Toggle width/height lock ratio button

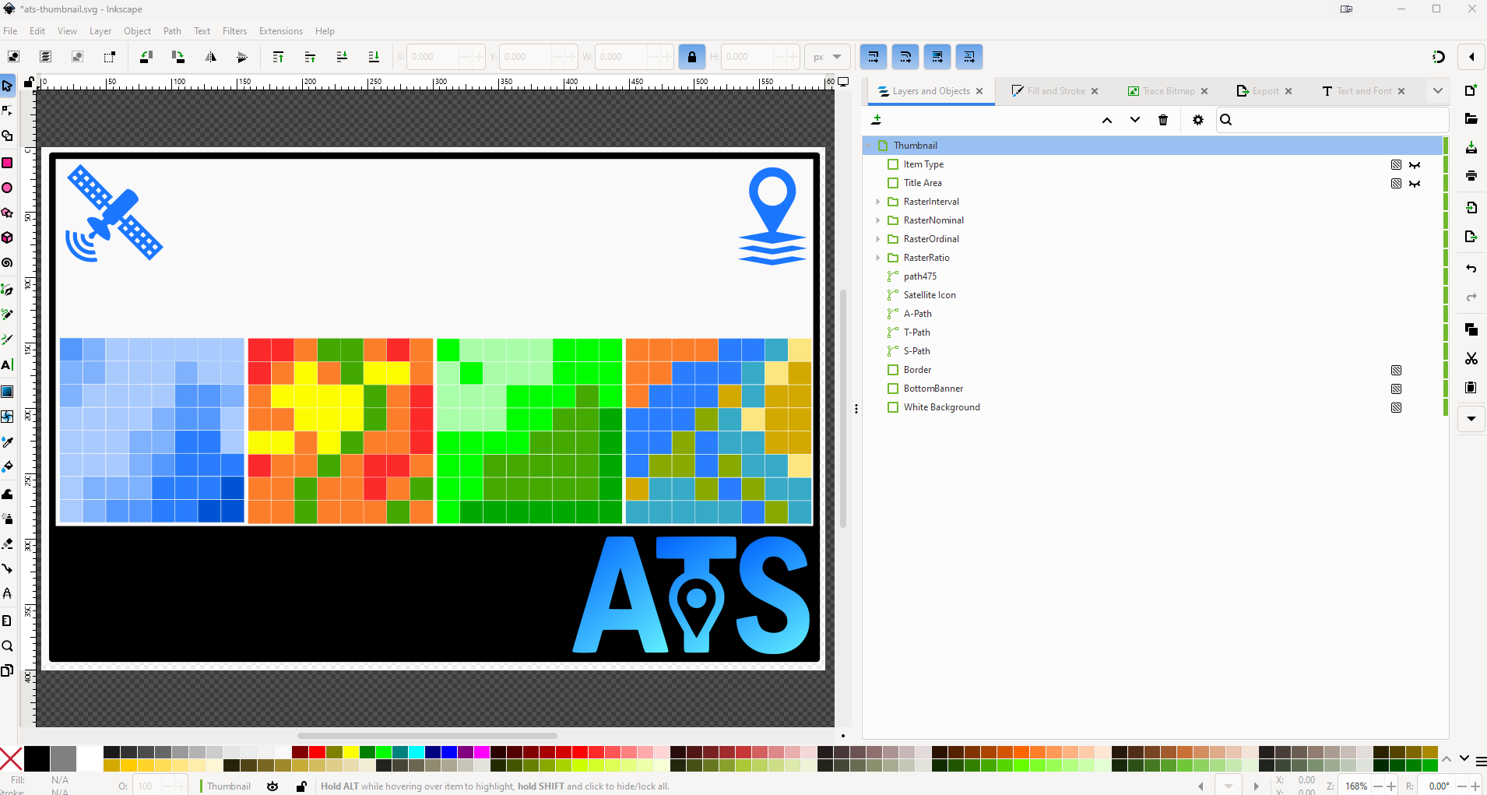coord(692,57)
